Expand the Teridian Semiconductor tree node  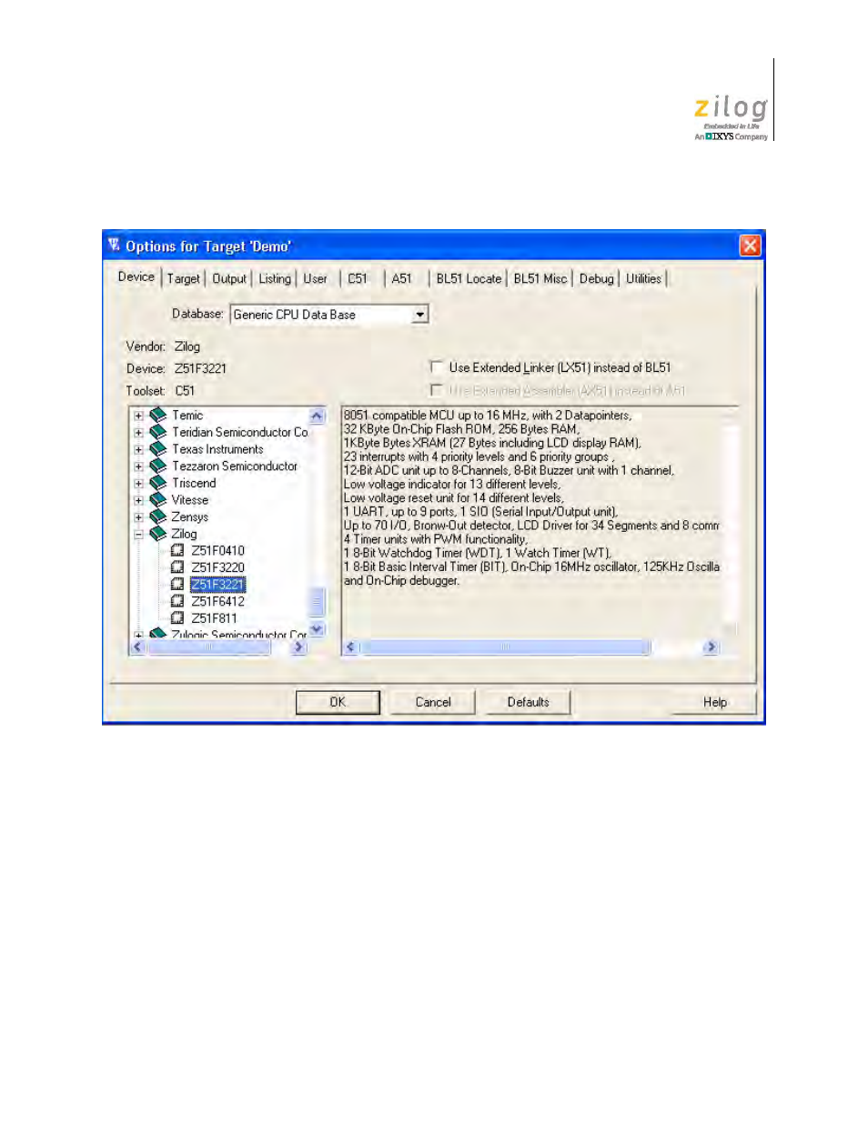[138, 433]
